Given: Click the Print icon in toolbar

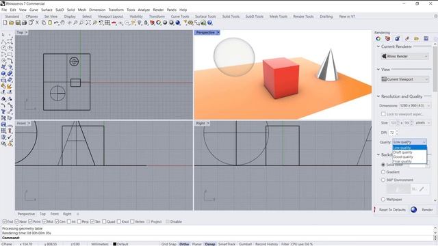Looking at the screenshot, I should click(x=25, y=23).
